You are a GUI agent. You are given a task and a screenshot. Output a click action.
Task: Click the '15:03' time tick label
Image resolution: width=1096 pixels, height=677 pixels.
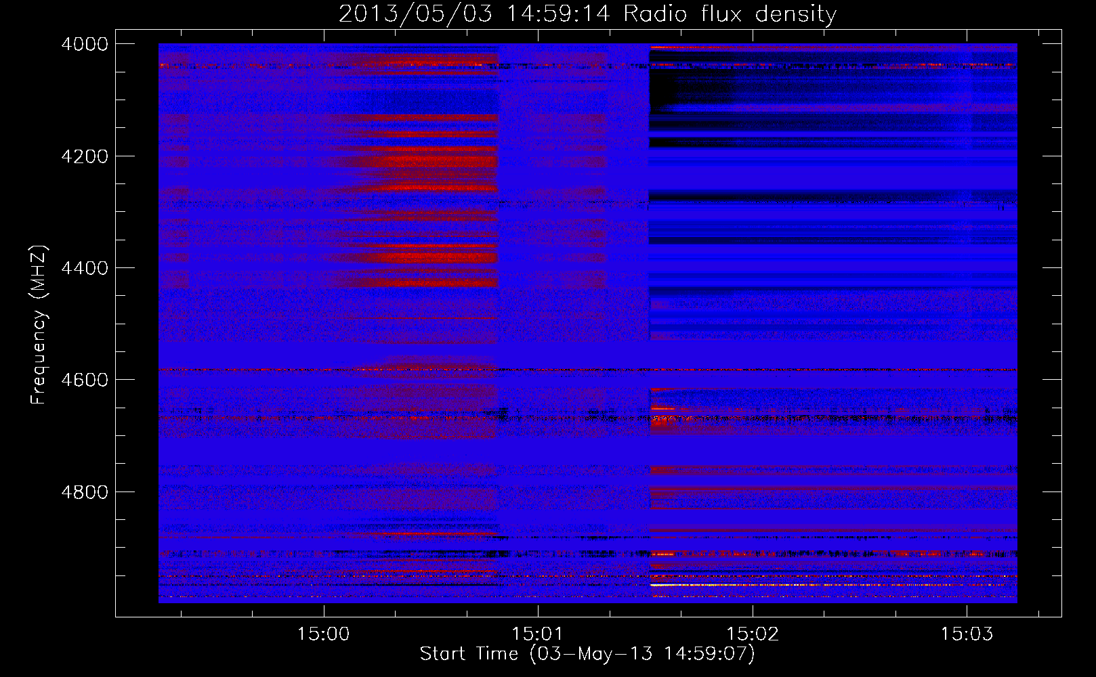coord(967,634)
